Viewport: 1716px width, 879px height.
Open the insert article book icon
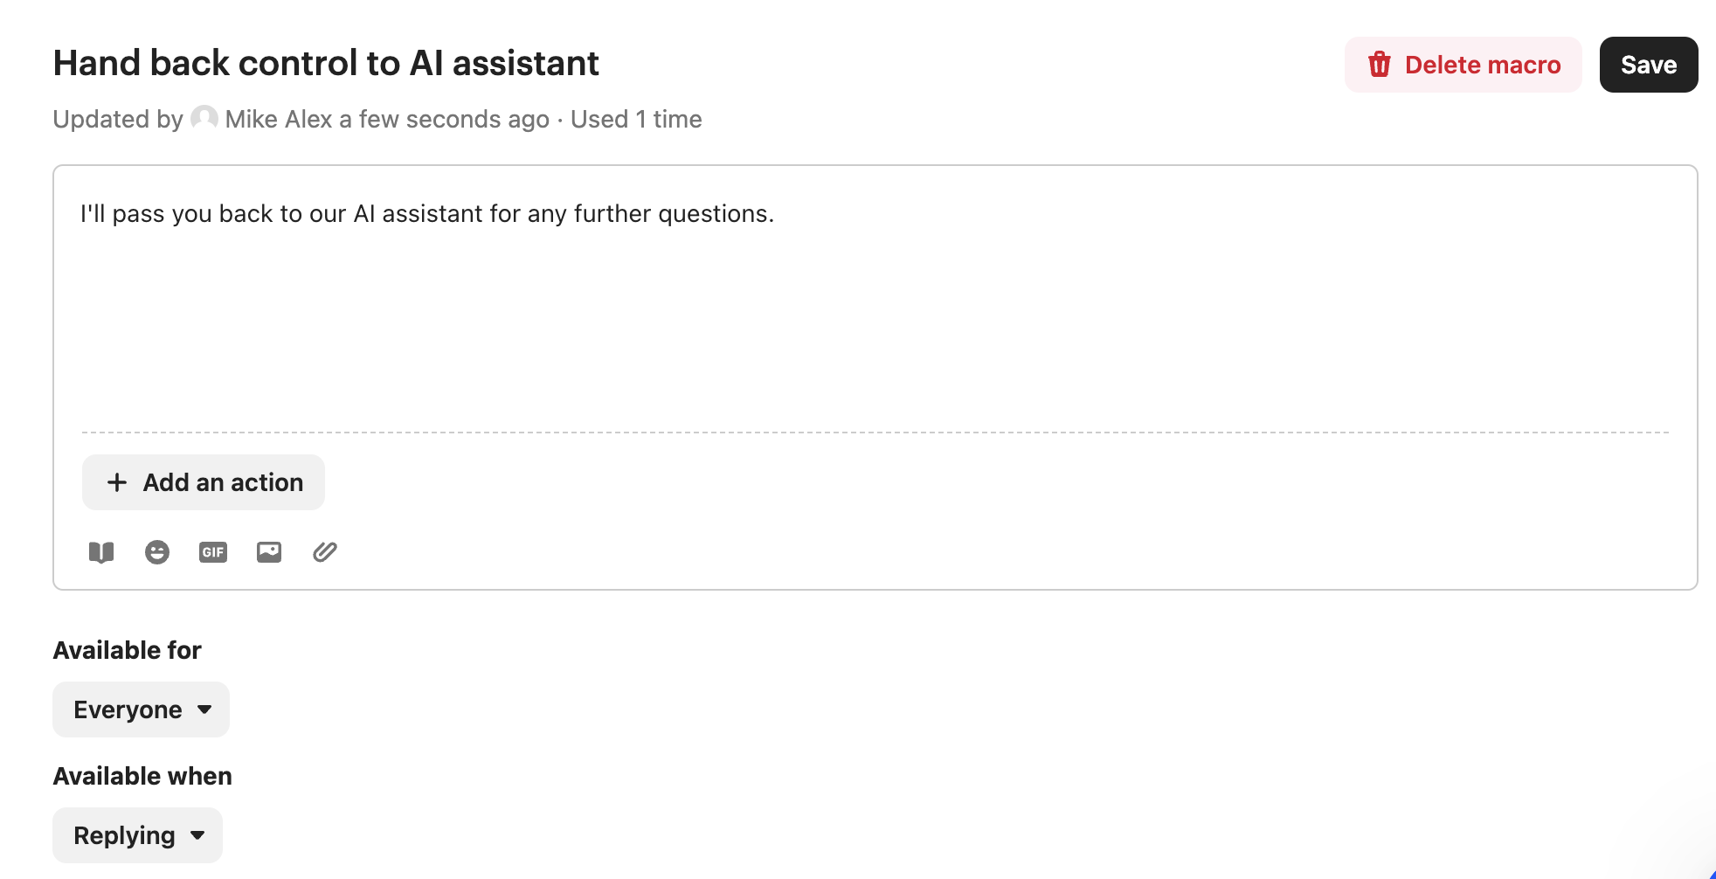101,552
